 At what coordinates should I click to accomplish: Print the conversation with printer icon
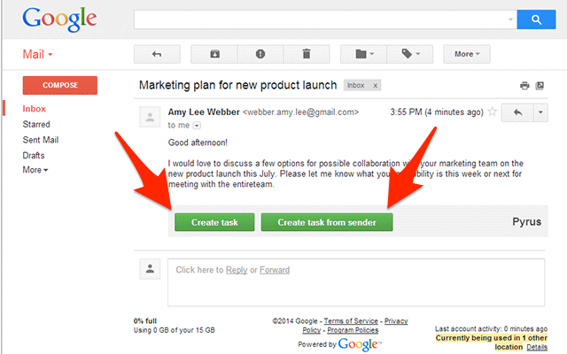[524, 86]
